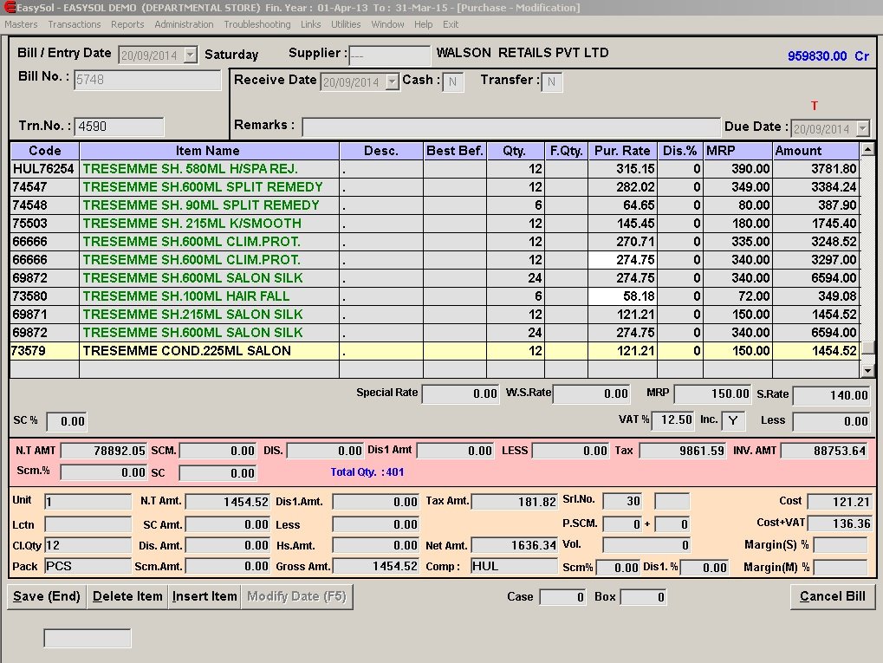Click the Cancel Bill button
883x663 pixels.
832,596
